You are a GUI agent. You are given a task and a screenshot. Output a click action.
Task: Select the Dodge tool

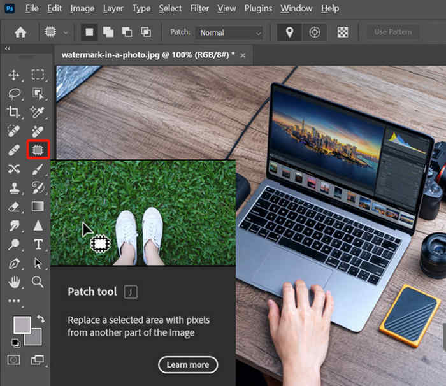[x=14, y=244]
